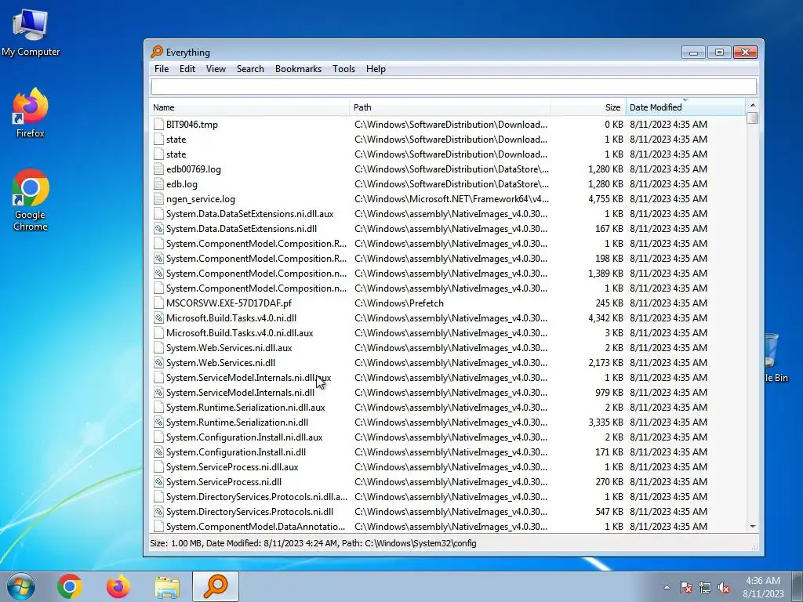Open the Help menu

coord(376,69)
